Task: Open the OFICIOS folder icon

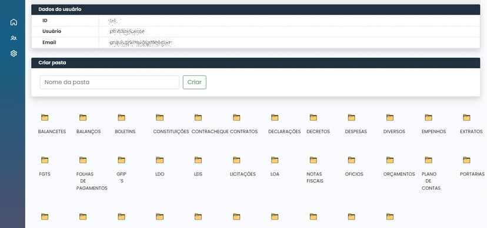Action: click(352, 160)
